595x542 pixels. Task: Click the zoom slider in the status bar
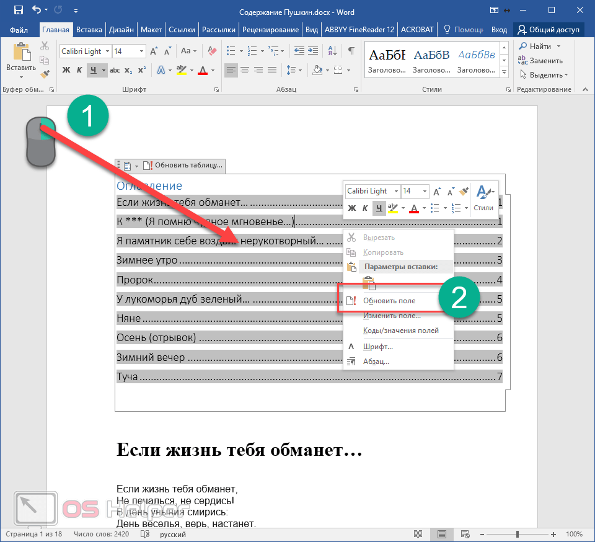[x=519, y=534]
